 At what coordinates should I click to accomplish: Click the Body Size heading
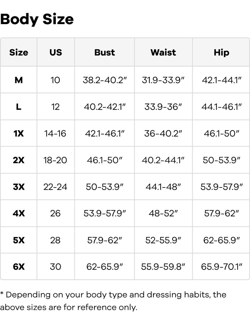tap(37, 19)
